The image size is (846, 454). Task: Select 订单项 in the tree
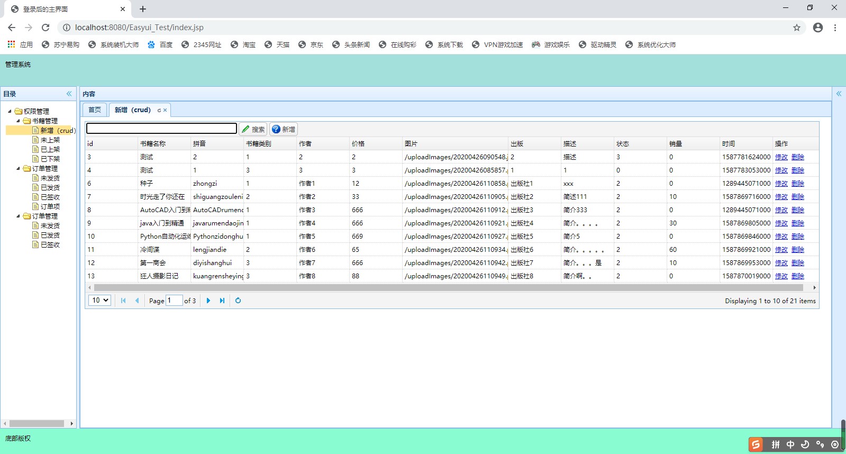tap(50, 207)
